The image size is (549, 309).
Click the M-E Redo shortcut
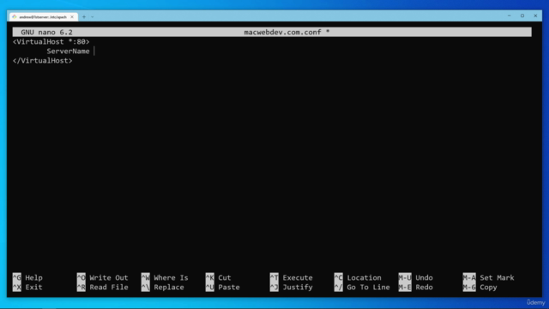415,288
